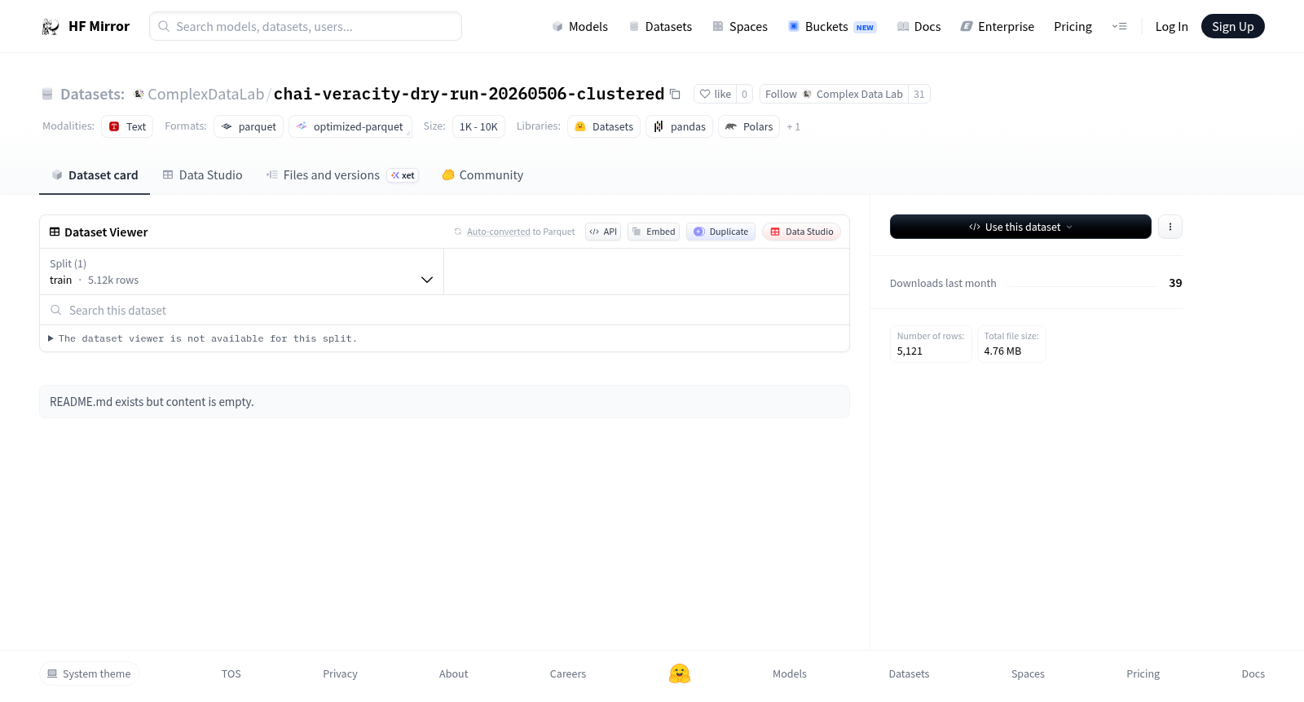Screen dimensions: 1304x702
Task: Click the downloads last month value 39
Action: [x=1175, y=283]
